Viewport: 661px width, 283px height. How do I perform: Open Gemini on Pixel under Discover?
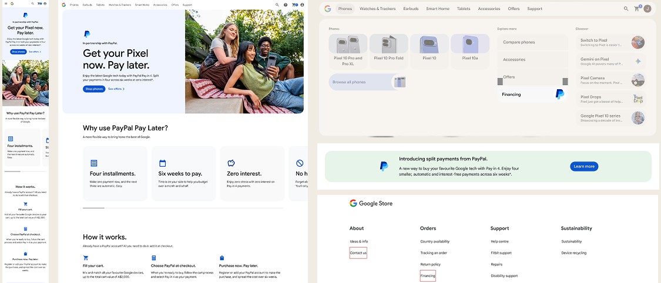611,61
